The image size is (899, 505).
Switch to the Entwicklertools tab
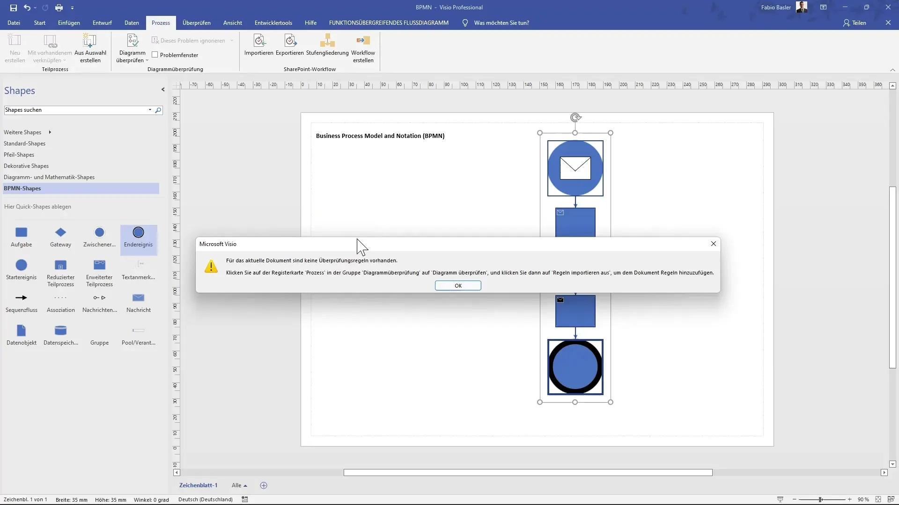273,23
